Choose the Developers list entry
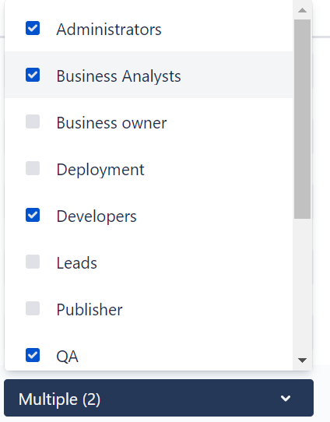This screenshot has height=422, width=330. coord(149,215)
